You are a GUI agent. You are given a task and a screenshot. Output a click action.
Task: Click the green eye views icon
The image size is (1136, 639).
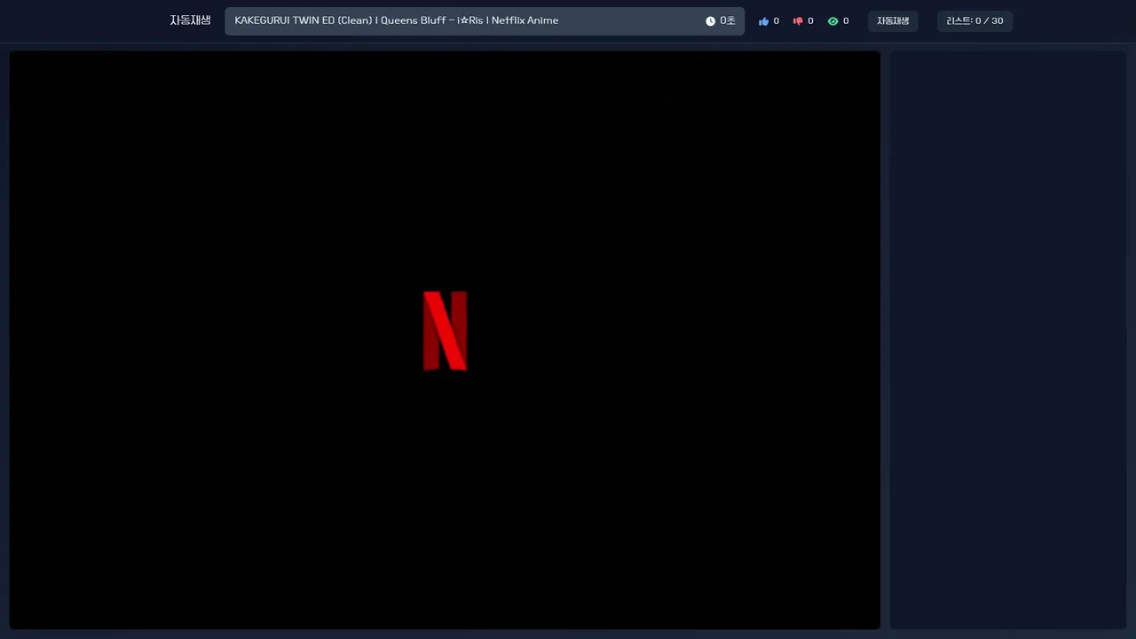(832, 21)
